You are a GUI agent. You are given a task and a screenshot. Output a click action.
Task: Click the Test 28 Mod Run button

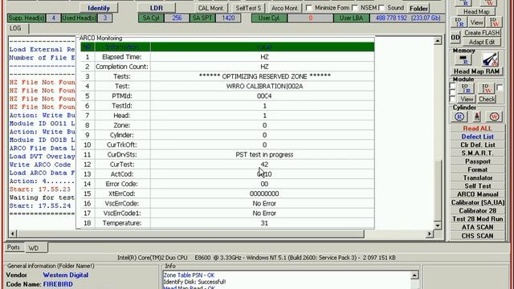coord(477,219)
